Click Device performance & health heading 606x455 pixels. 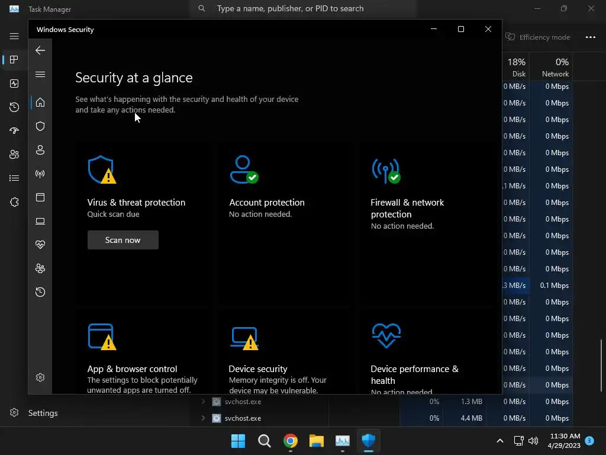[x=415, y=374]
